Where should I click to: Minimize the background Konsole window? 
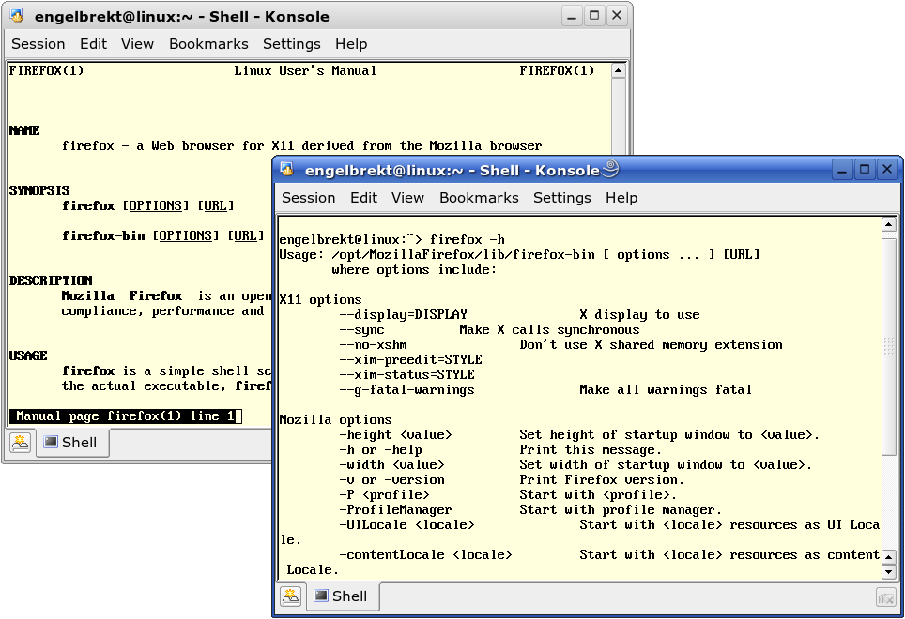coord(572,16)
